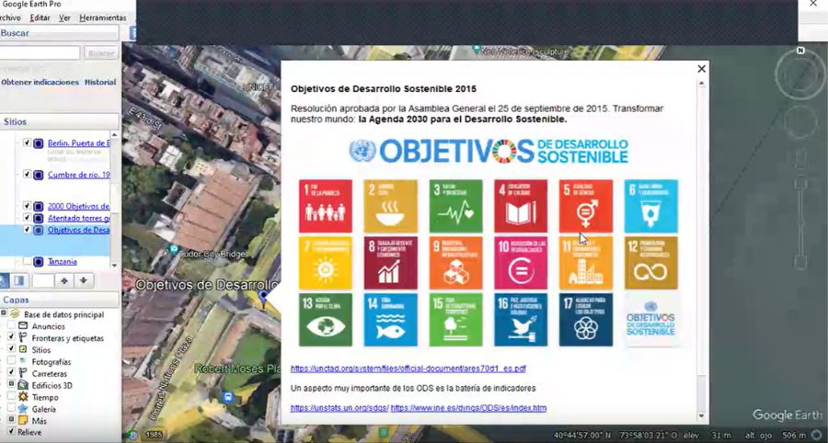Collapse the Capas panel header
828x443 pixels.
(17, 300)
